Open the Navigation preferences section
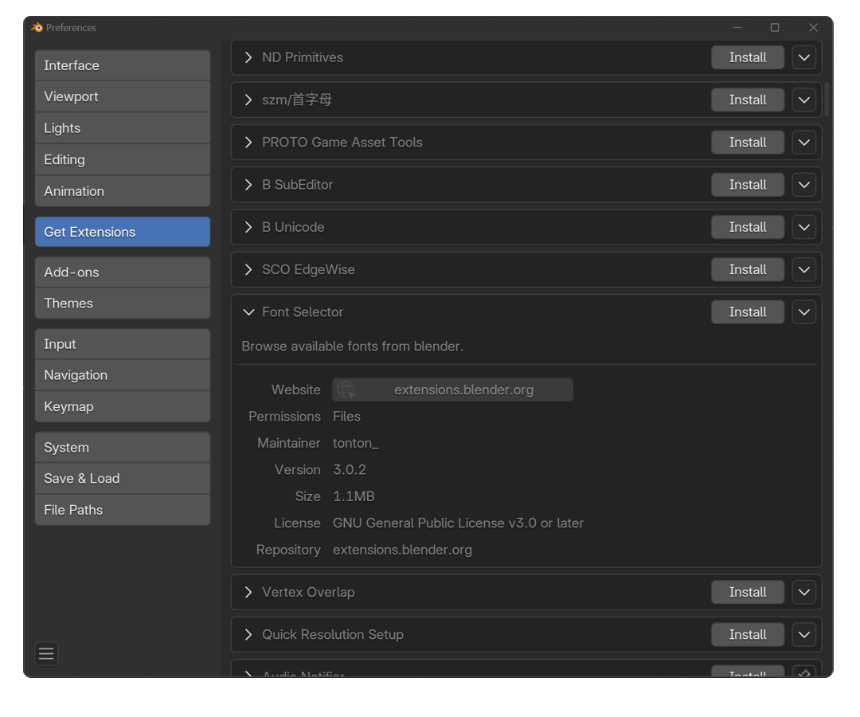 [123, 376]
